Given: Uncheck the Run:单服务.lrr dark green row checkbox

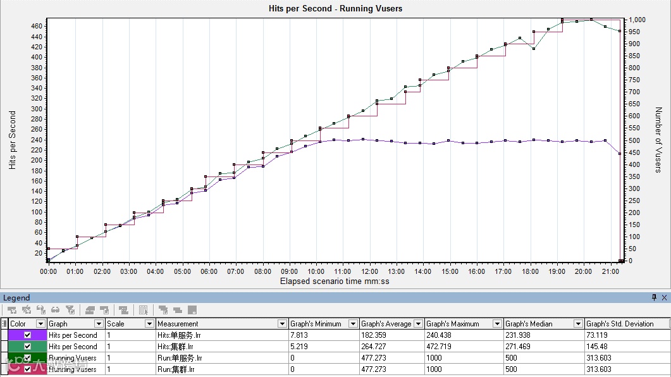Looking at the screenshot, I should pyautogui.click(x=27, y=358).
